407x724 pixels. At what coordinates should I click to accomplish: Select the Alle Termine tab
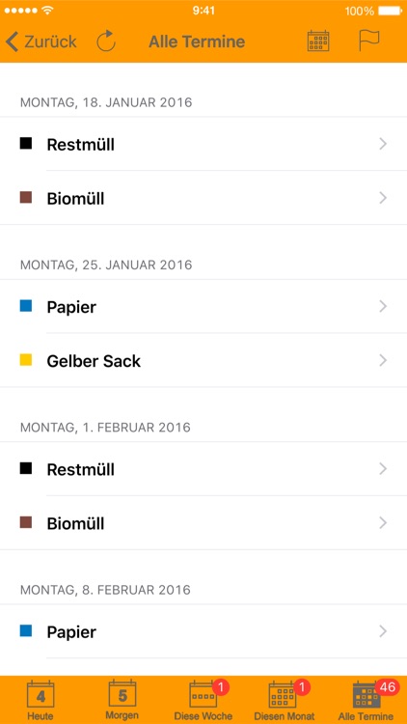click(x=366, y=700)
